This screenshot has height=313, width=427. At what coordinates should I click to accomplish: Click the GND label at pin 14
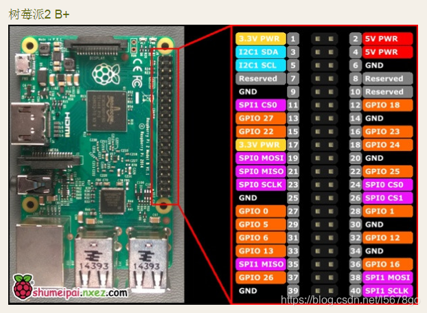pos(374,118)
